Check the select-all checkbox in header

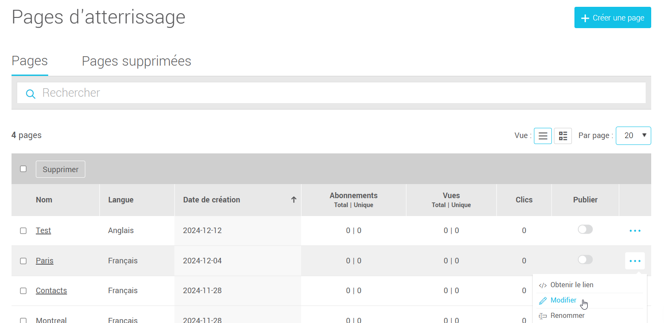tap(23, 169)
